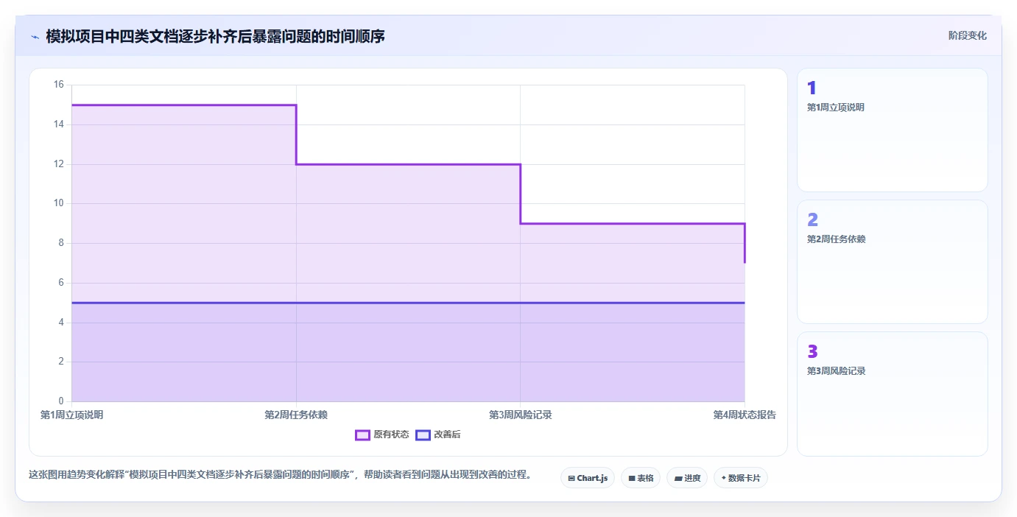Click the 表格 chip icon
Image resolution: width=1017 pixels, height=517 pixels.
click(632, 478)
